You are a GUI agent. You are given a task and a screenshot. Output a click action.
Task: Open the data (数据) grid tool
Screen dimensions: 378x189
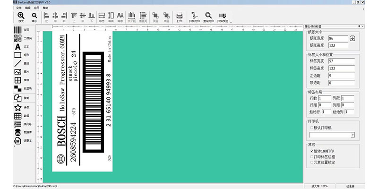tap(18, 116)
